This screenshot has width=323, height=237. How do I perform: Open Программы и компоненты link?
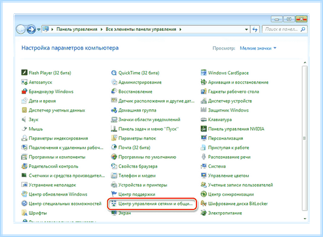pos(57,157)
